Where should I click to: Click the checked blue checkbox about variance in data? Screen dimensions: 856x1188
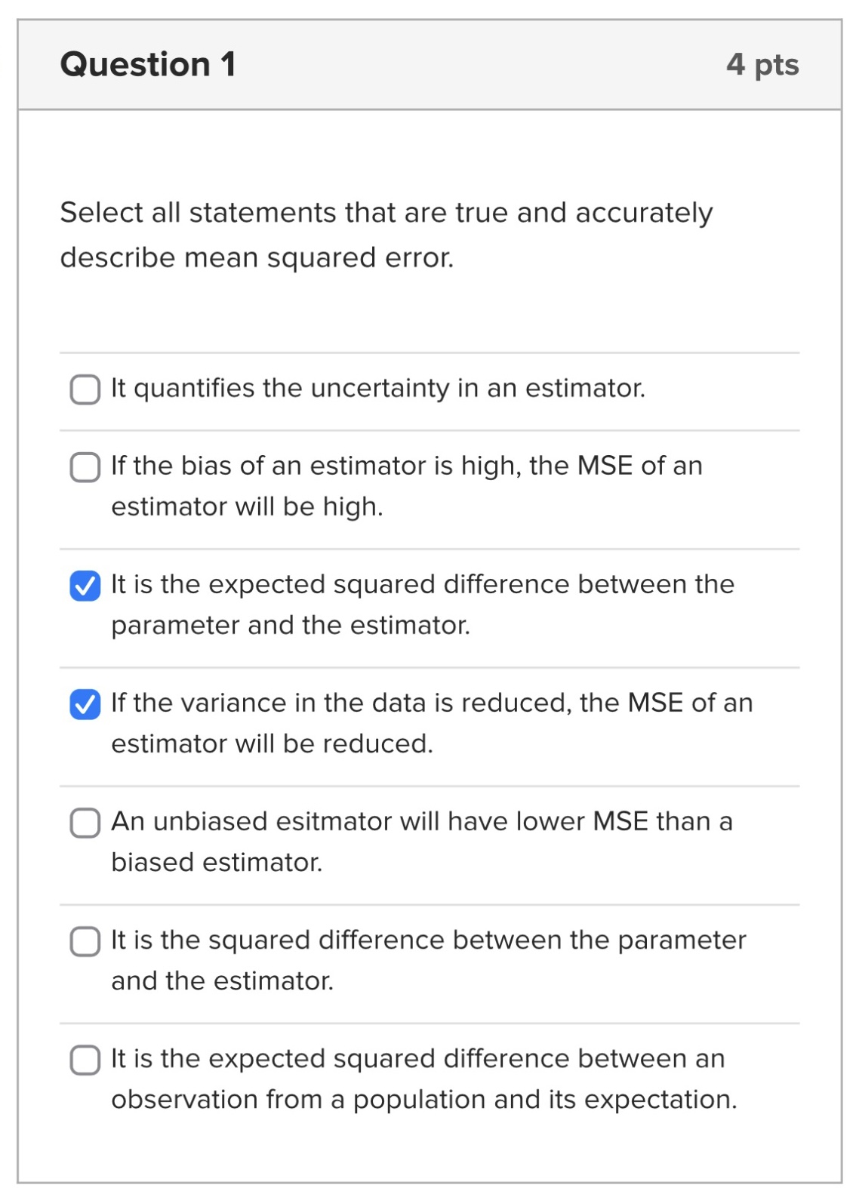tap(84, 703)
